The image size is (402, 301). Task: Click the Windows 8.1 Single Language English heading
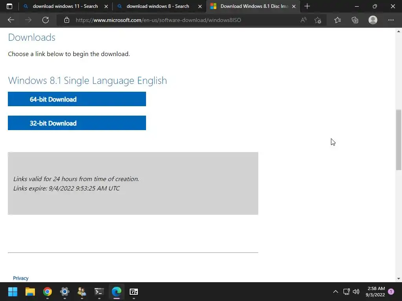[x=88, y=80]
